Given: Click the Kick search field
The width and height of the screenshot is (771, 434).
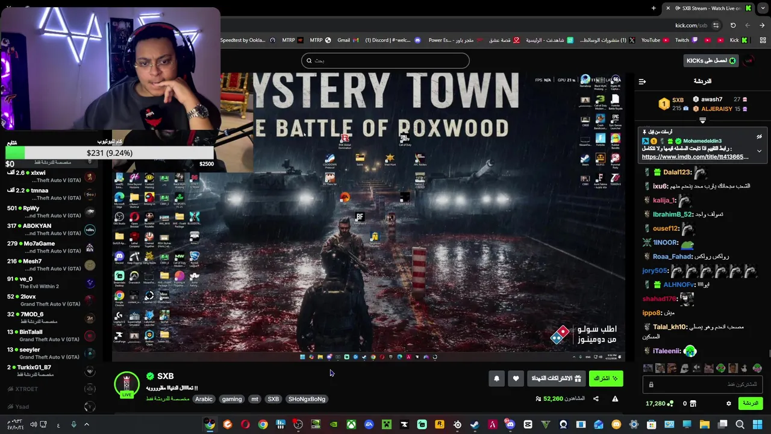Looking at the screenshot, I should point(385,60).
